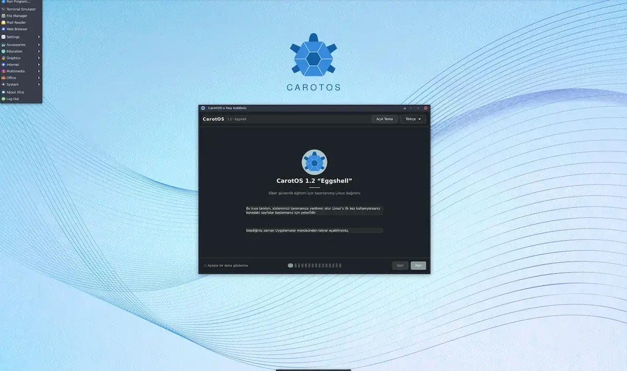Select Log Out in the menu
This screenshot has width=627, height=371.
point(21,99)
